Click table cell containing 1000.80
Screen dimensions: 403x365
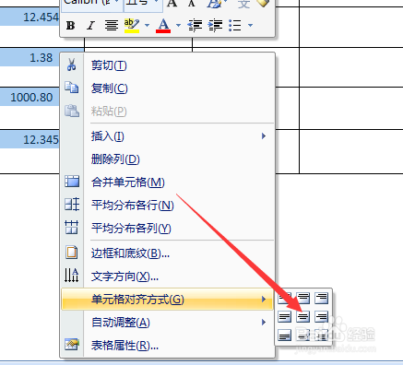30,108
